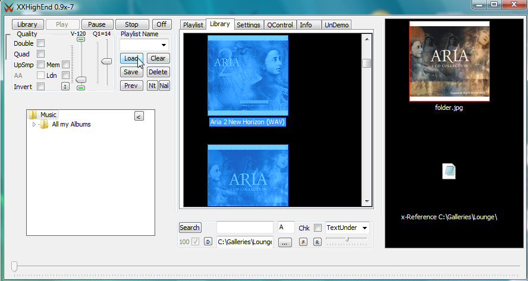Image resolution: width=528 pixels, height=281 pixels.
Task: Toggle the checkbox next to 100
Action: (x=195, y=242)
